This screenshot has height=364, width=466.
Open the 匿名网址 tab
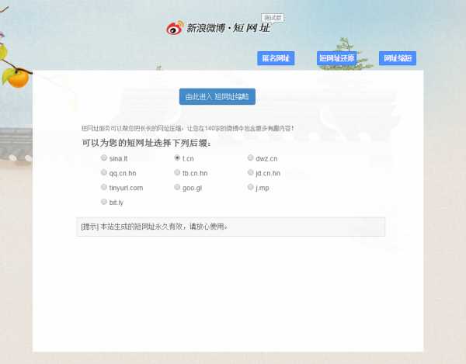click(x=276, y=58)
